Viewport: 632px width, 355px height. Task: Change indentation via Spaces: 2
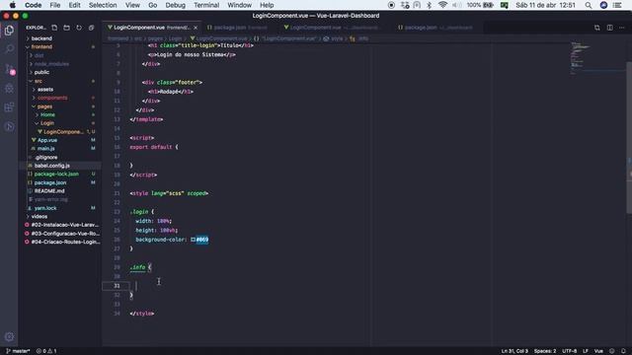[545, 351]
